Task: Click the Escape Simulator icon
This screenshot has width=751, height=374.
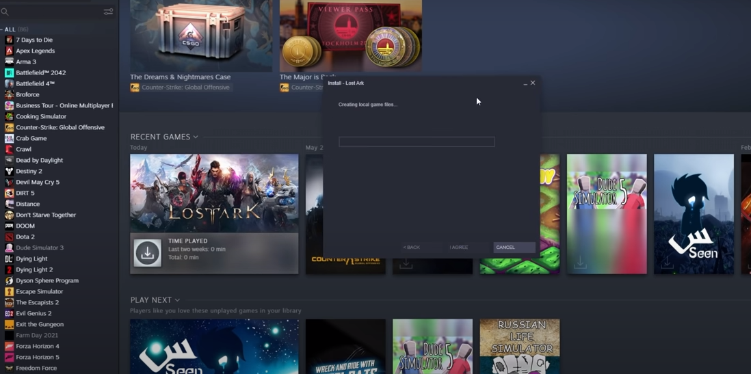Action: pyautogui.click(x=9, y=292)
